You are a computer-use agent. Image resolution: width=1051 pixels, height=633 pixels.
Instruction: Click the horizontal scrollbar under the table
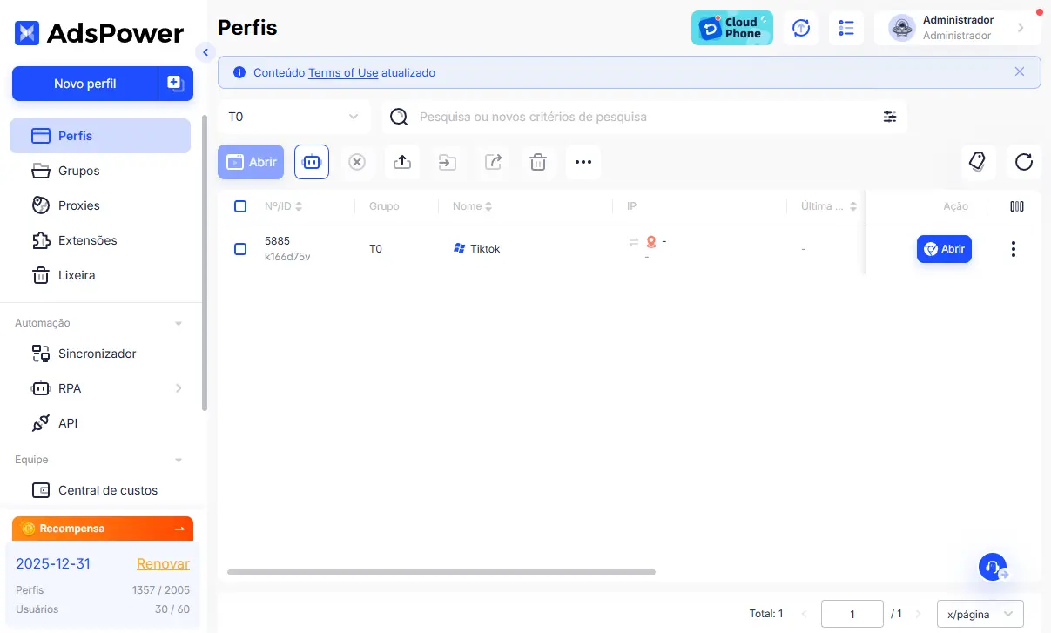(x=441, y=572)
